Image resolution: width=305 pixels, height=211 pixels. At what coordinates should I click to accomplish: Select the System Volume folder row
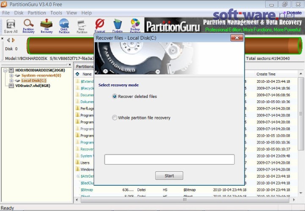85,156
